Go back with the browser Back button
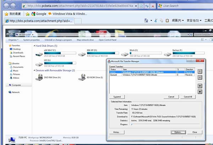 coord(6,6)
